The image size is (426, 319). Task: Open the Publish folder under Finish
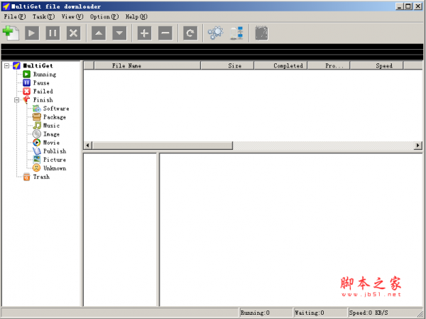point(55,151)
